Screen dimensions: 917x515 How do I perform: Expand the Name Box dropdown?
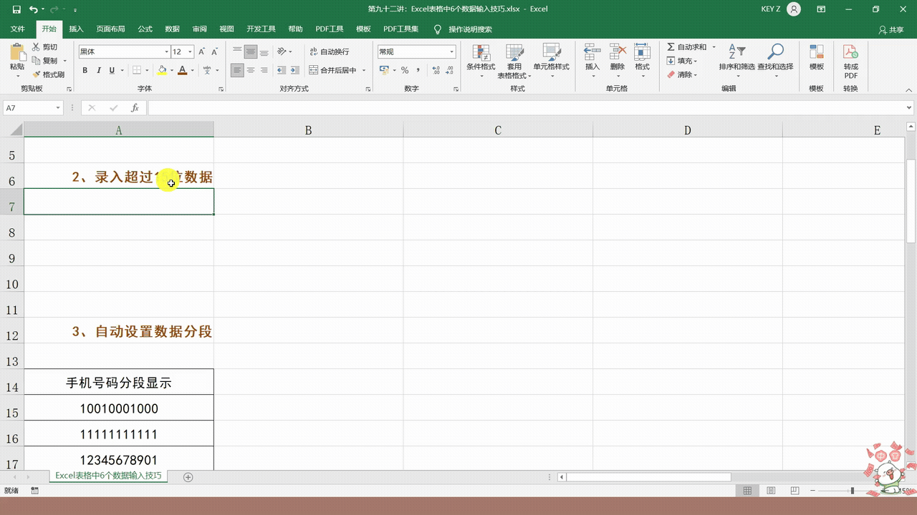click(58, 108)
